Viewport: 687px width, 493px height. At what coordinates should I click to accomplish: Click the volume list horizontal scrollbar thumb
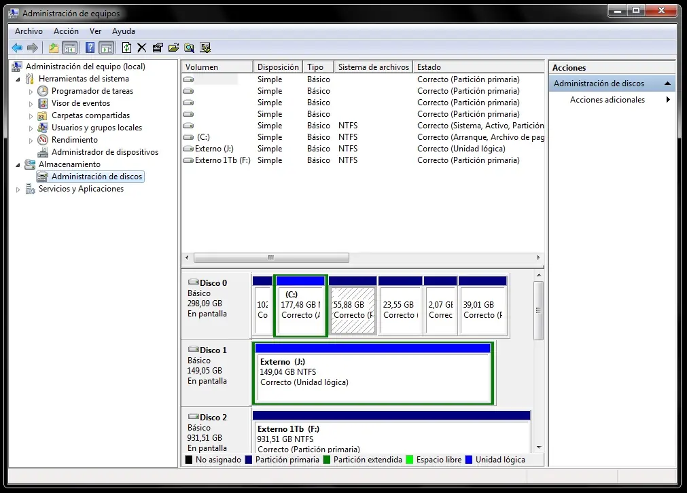(271, 257)
